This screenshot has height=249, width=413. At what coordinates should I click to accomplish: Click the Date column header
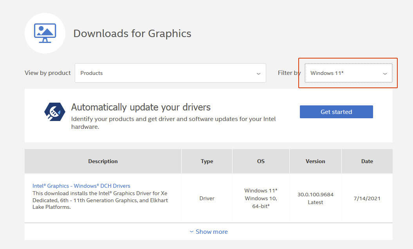(x=367, y=161)
